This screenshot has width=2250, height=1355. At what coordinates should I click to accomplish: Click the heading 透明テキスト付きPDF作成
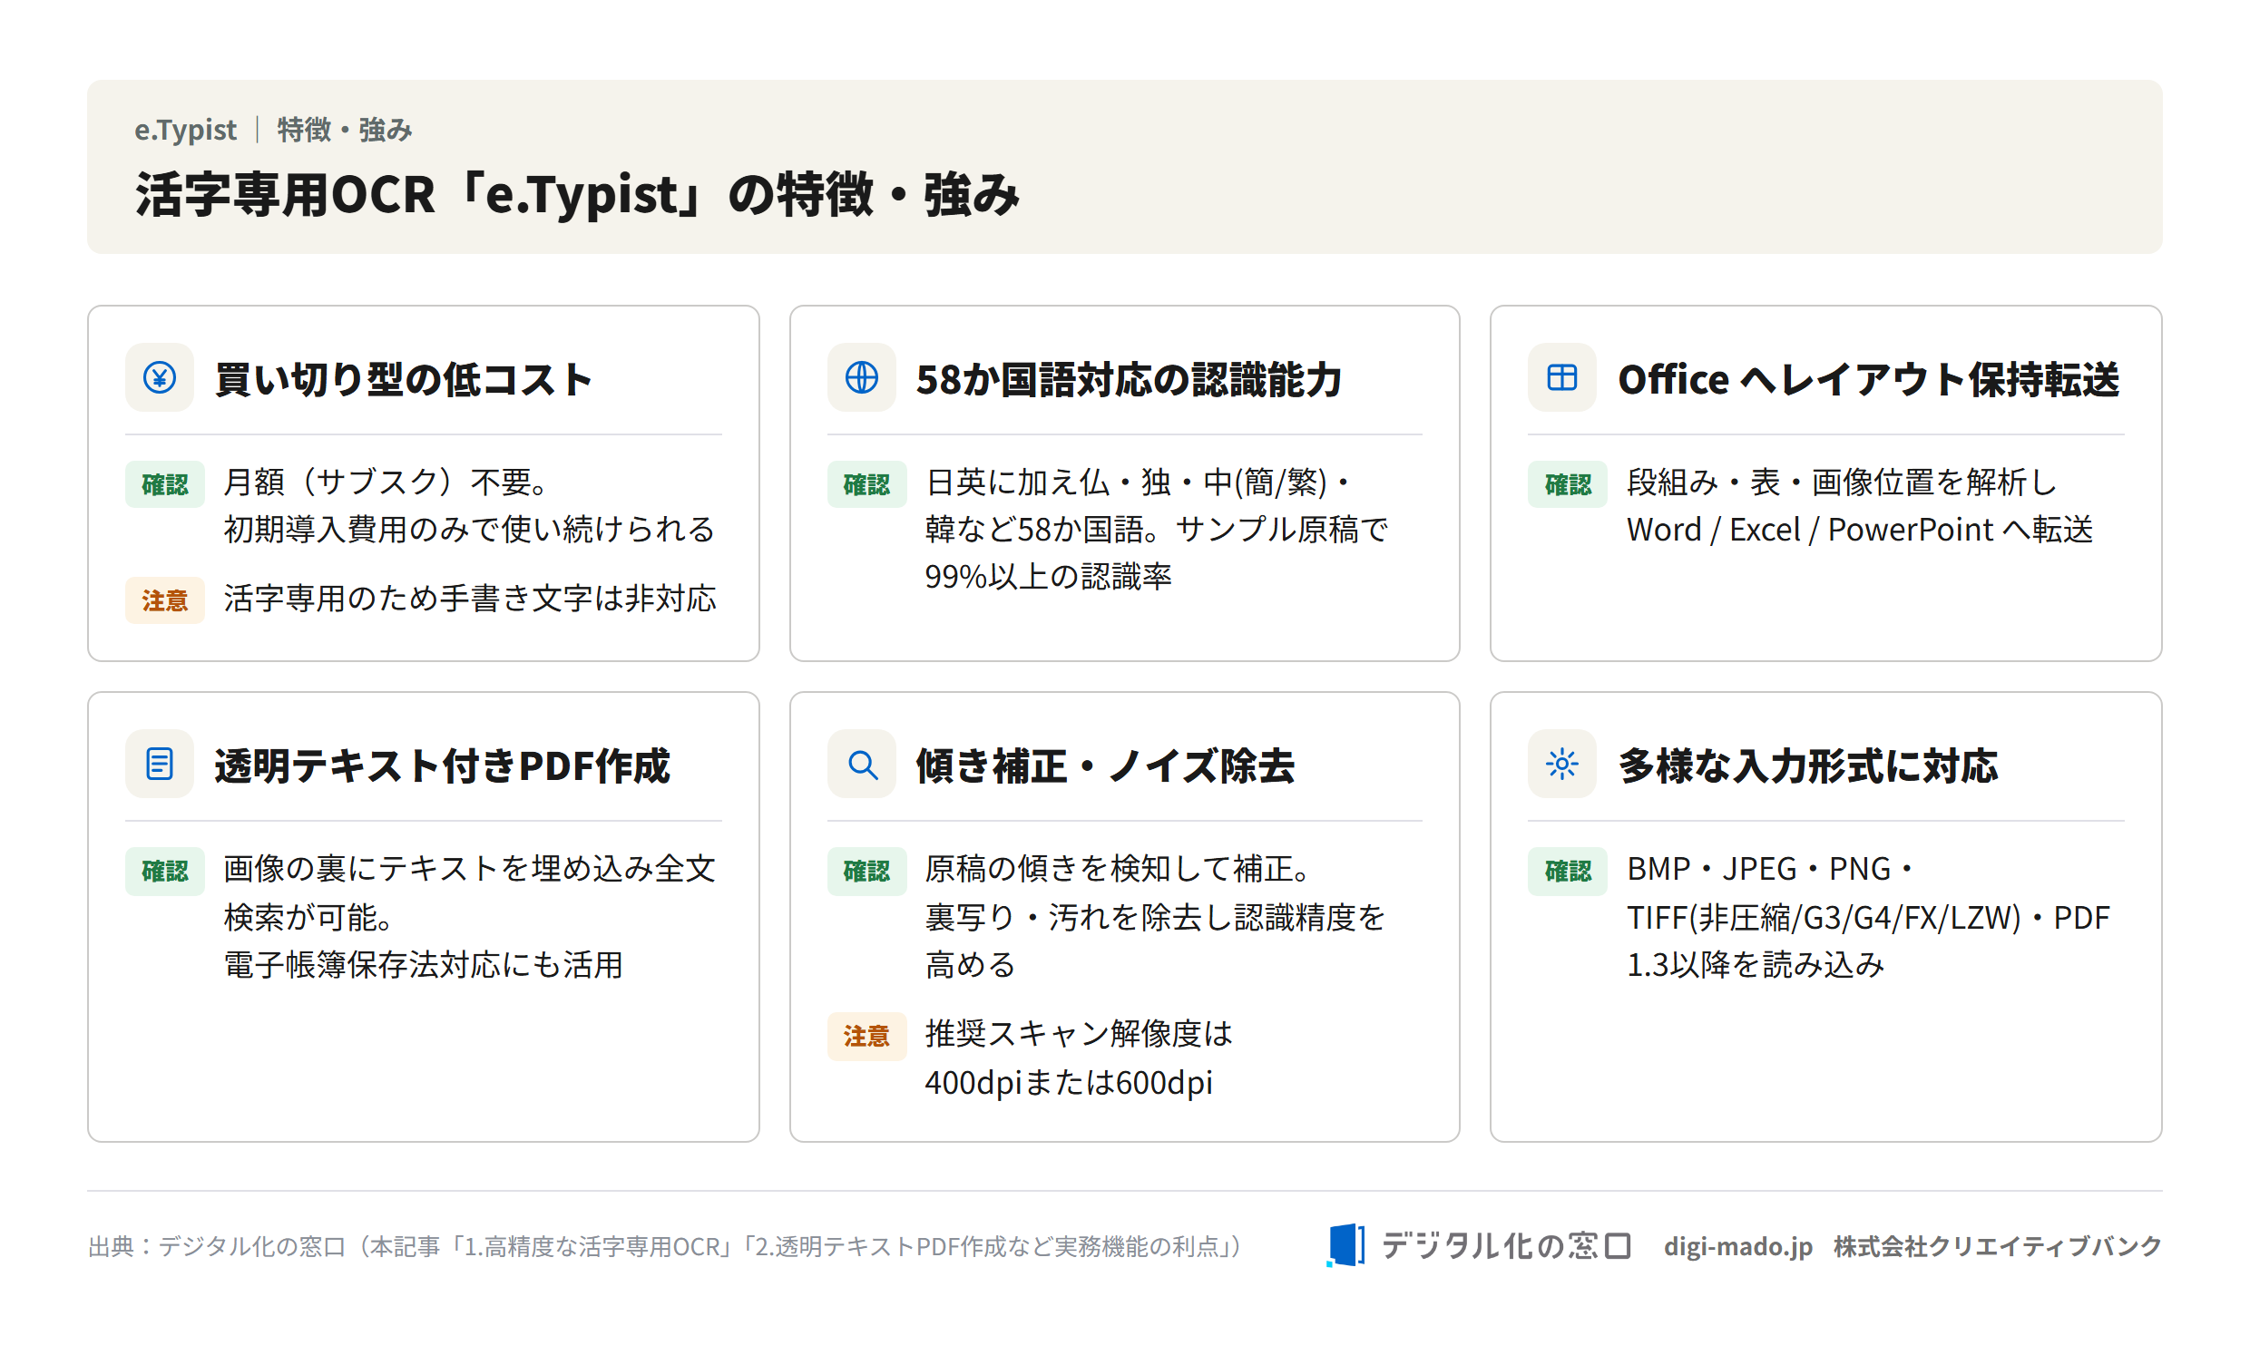tap(442, 765)
